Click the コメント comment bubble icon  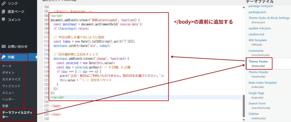pos(3,20)
